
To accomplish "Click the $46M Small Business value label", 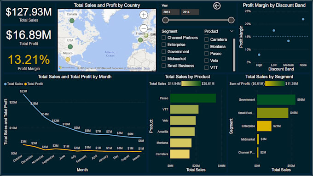I will pyautogui.click(x=294, y=113).
